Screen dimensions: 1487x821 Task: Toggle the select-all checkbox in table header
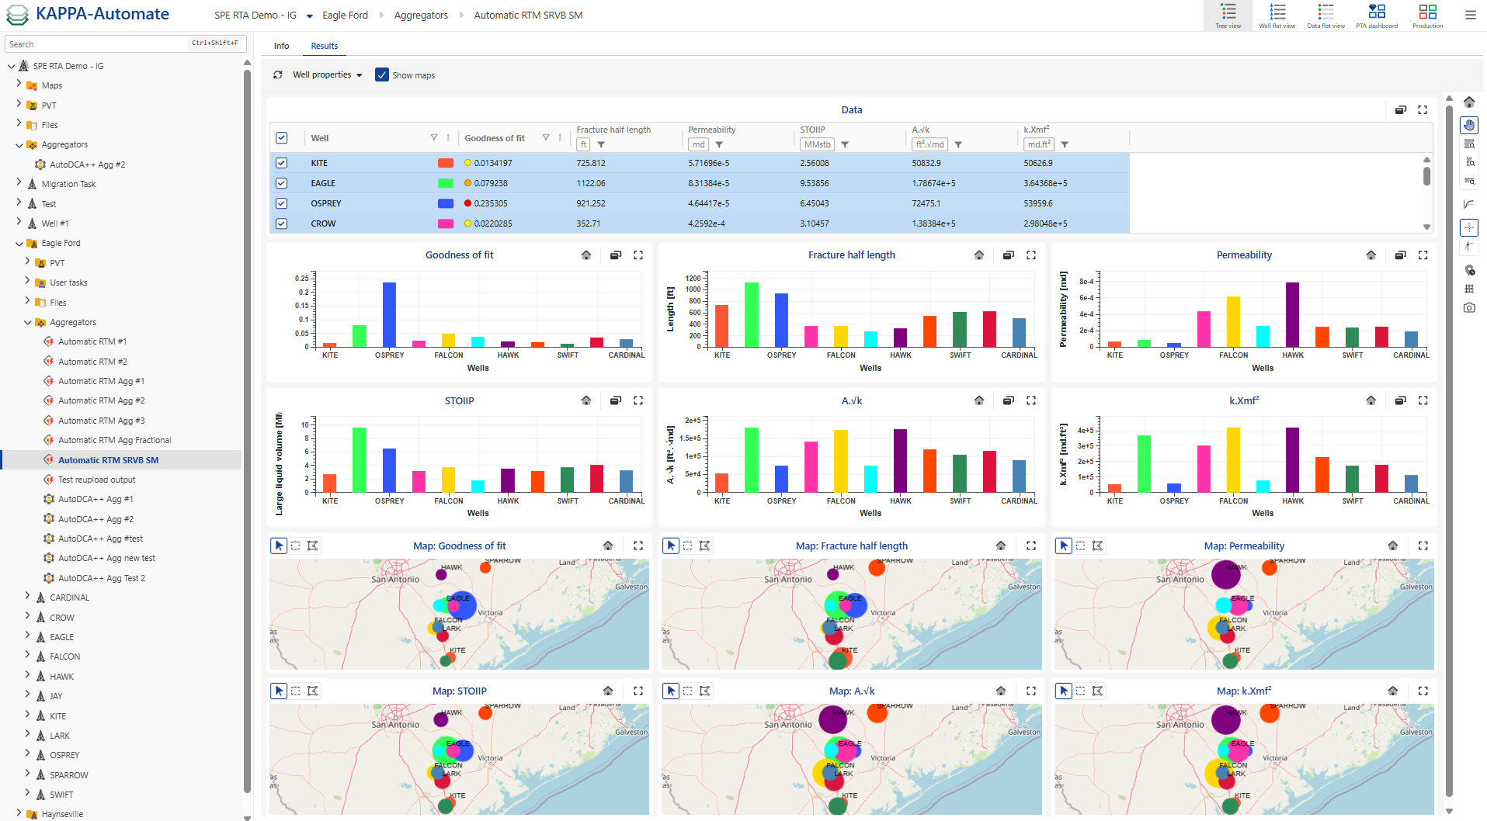[282, 138]
